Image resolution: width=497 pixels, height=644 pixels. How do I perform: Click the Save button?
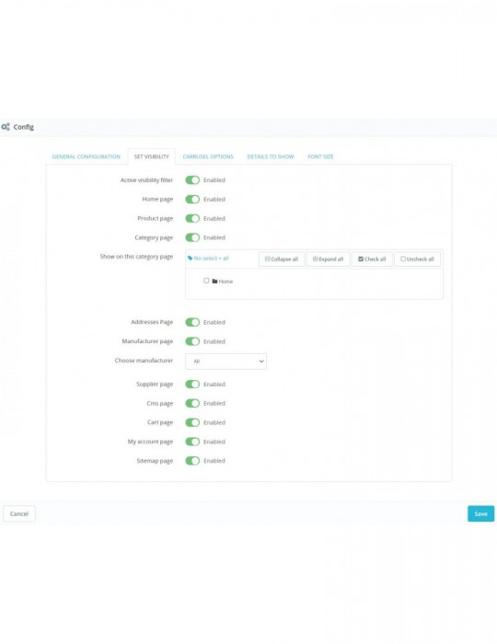pos(480,513)
